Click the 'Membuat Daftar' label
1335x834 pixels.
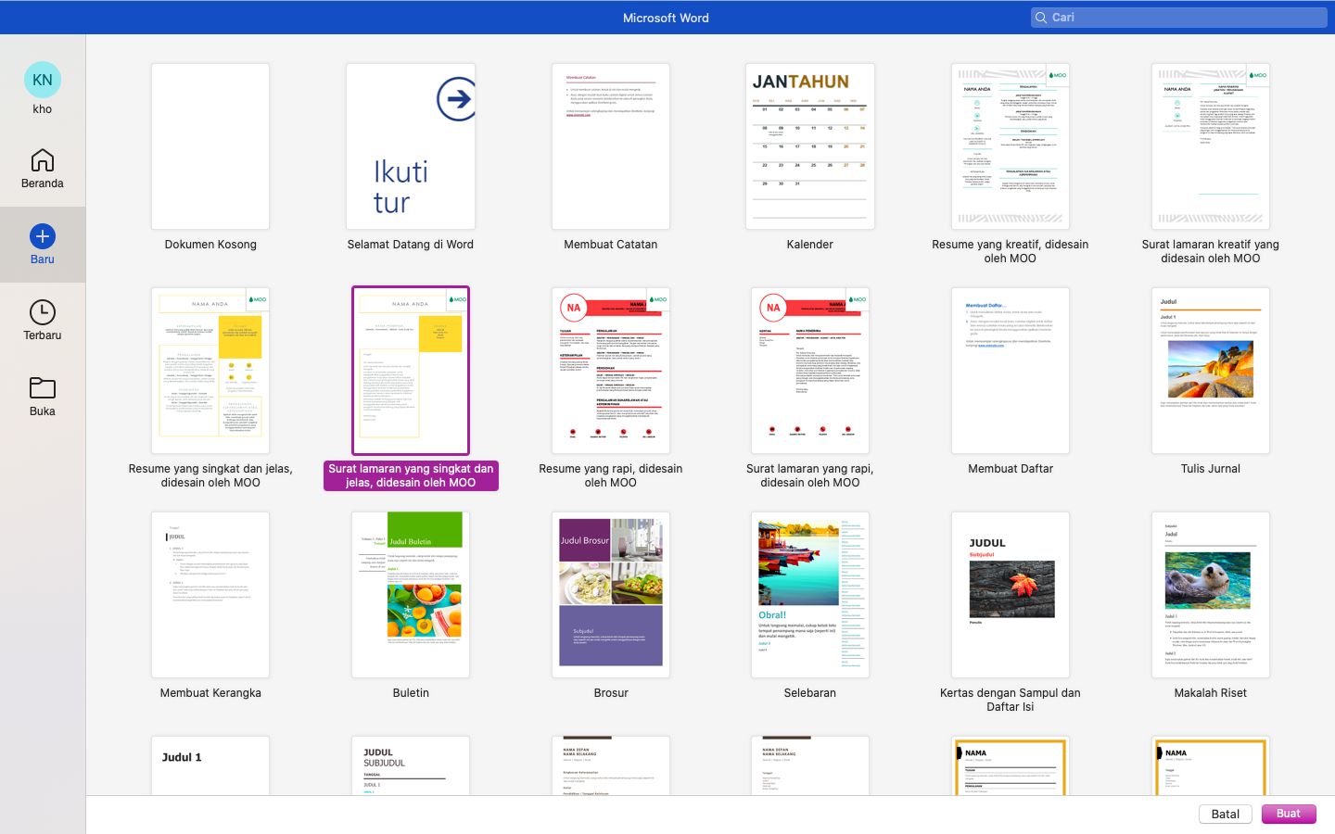click(x=1011, y=469)
